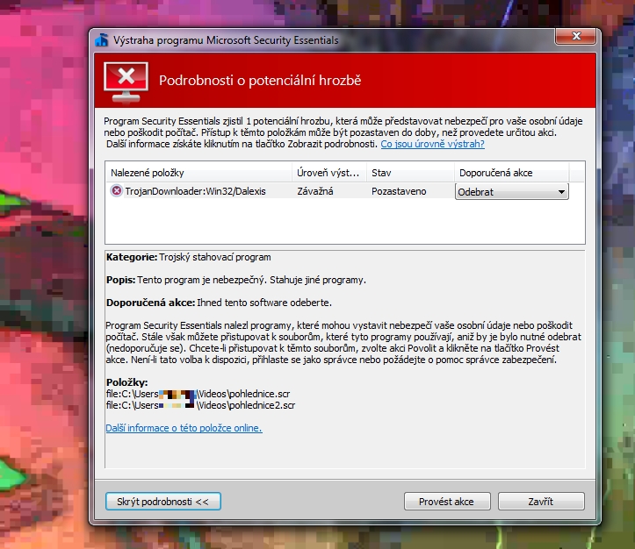Viewport: 635px width, 549px height.
Task: Open the Odebrat recommended action dropdown
Action: 512,192
